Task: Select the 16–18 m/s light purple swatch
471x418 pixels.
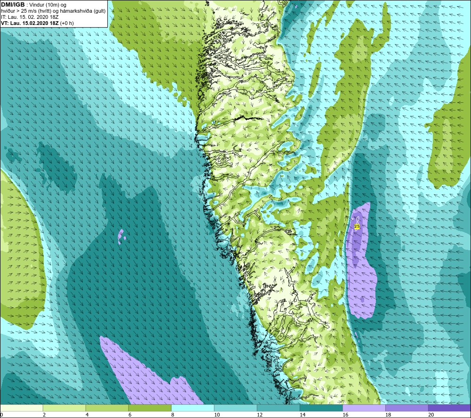Action: pyautogui.click(x=364, y=408)
